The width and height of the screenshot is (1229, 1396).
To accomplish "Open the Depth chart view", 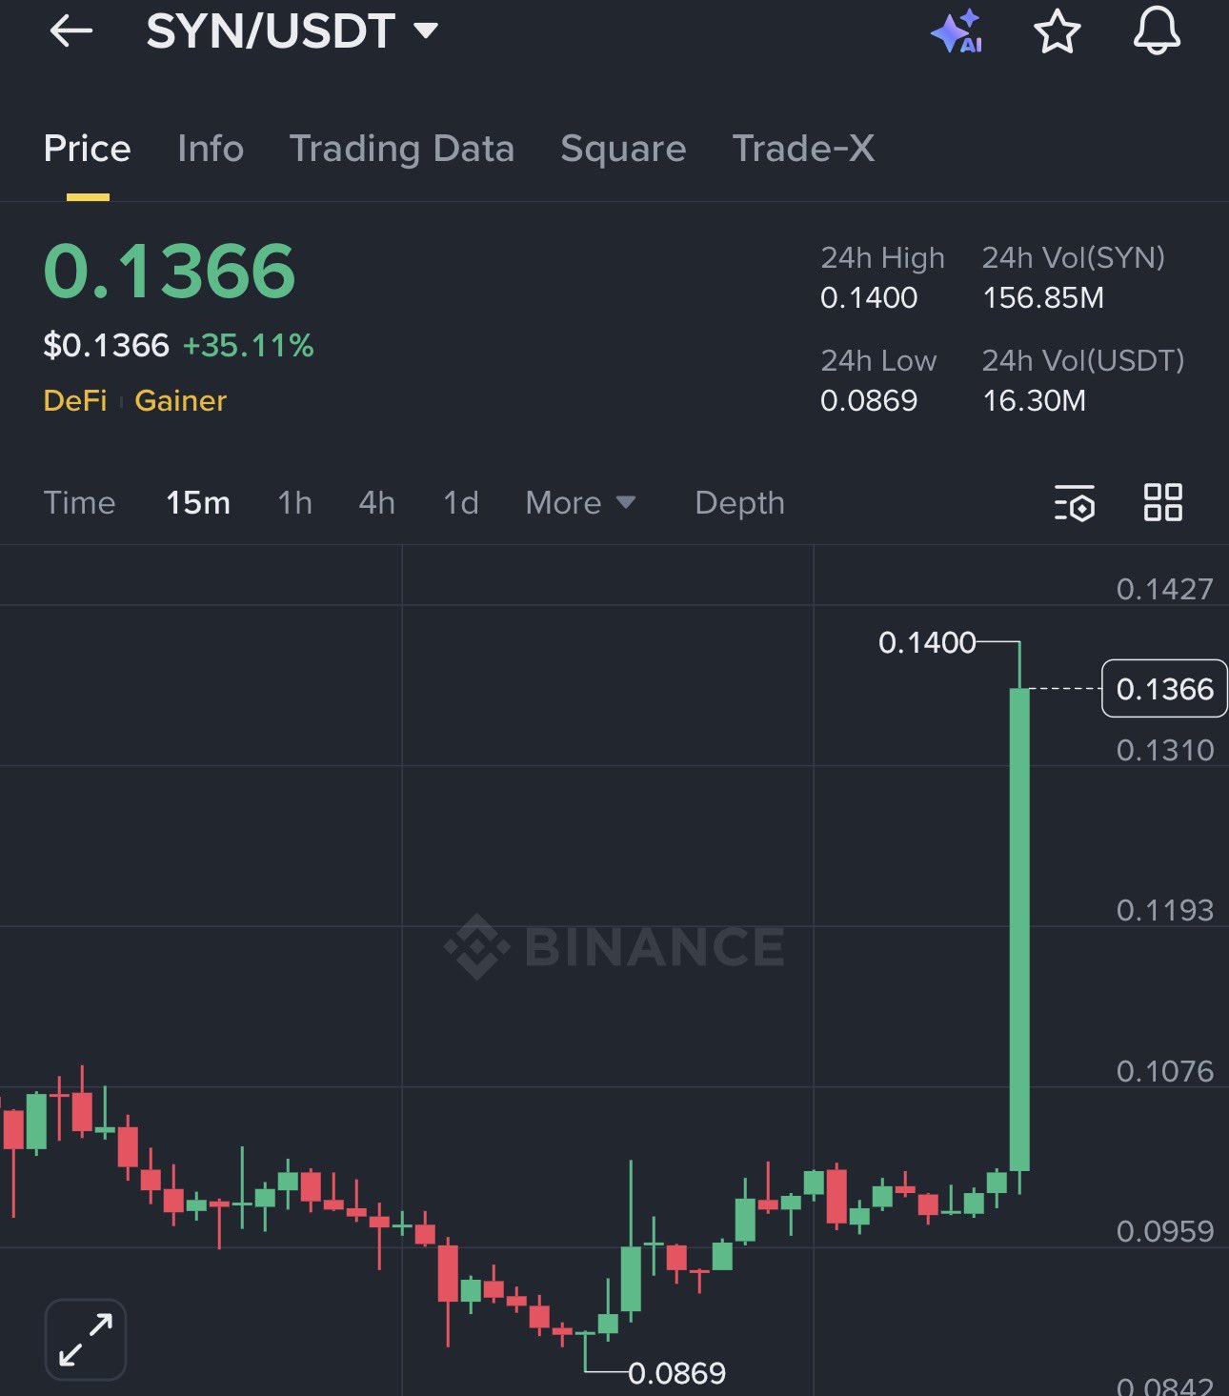I will pyautogui.click(x=739, y=502).
